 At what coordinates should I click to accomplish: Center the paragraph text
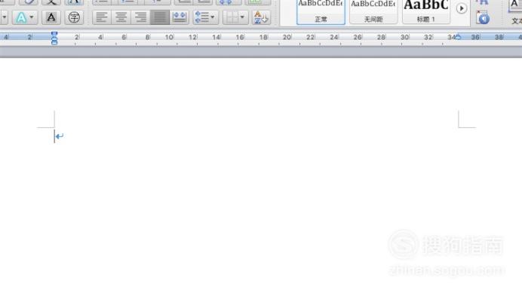point(121,17)
